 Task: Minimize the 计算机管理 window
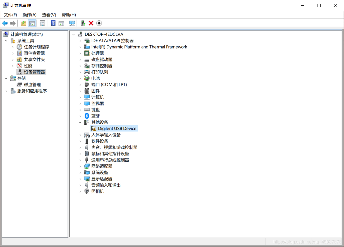[x=303, y=6]
